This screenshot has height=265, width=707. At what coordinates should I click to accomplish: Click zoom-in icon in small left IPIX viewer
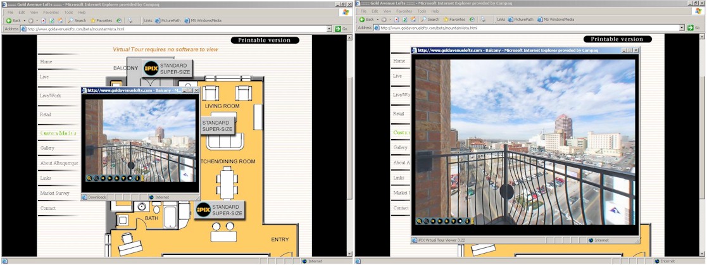89,178
